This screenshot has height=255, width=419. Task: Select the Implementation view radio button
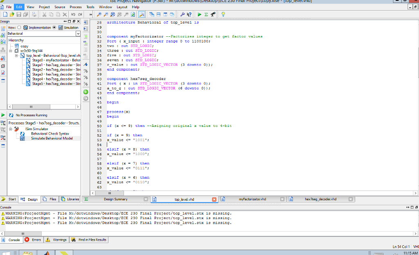(x=19, y=28)
